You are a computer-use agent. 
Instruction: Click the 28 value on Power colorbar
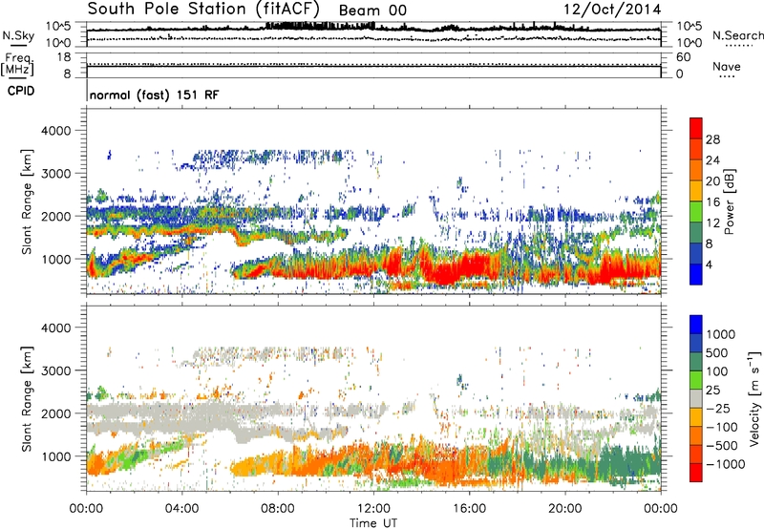click(x=712, y=139)
